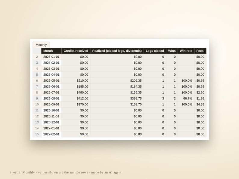Click the 2026-10-01 month cell
This screenshot has width=239, height=179.
51,111
